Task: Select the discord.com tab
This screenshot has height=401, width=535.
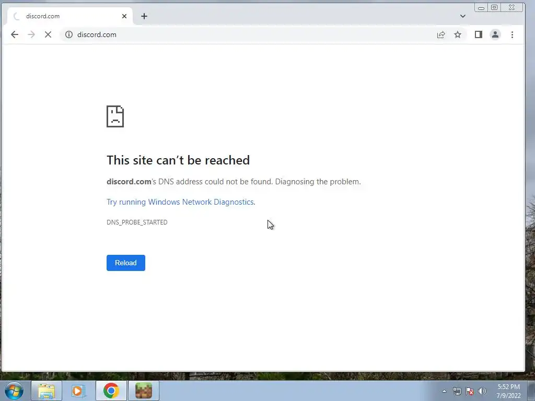Action: coord(69,16)
